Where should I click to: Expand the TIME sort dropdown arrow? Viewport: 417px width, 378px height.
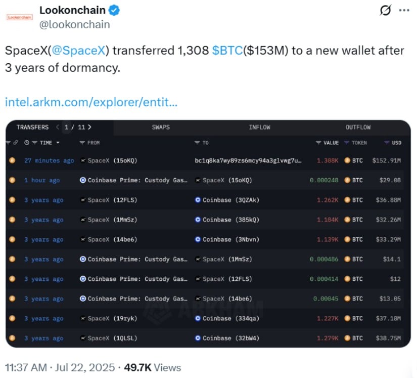click(x=58, y=143)
